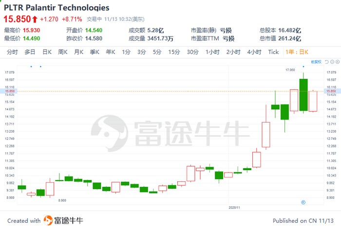This screenshot has height=230, width=341.
Task: Choose the 5分 interval tab
Action: (157, 52)
